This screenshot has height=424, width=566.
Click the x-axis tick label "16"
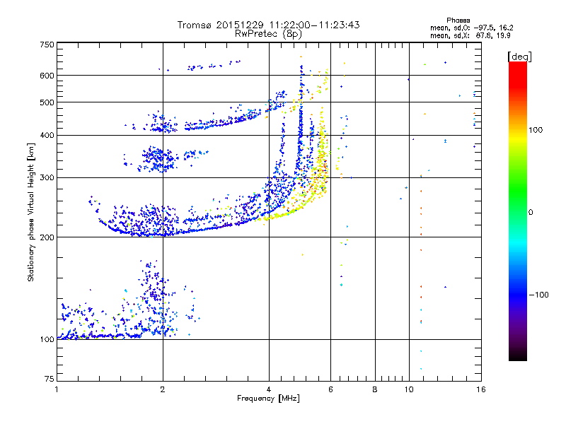(x=481, y=389)
